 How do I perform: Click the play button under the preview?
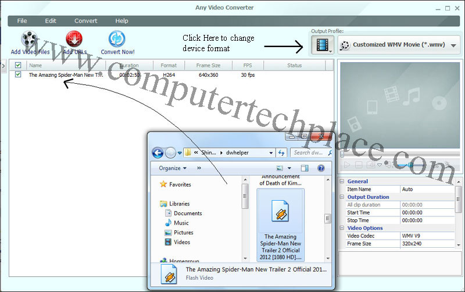point(346,165)
